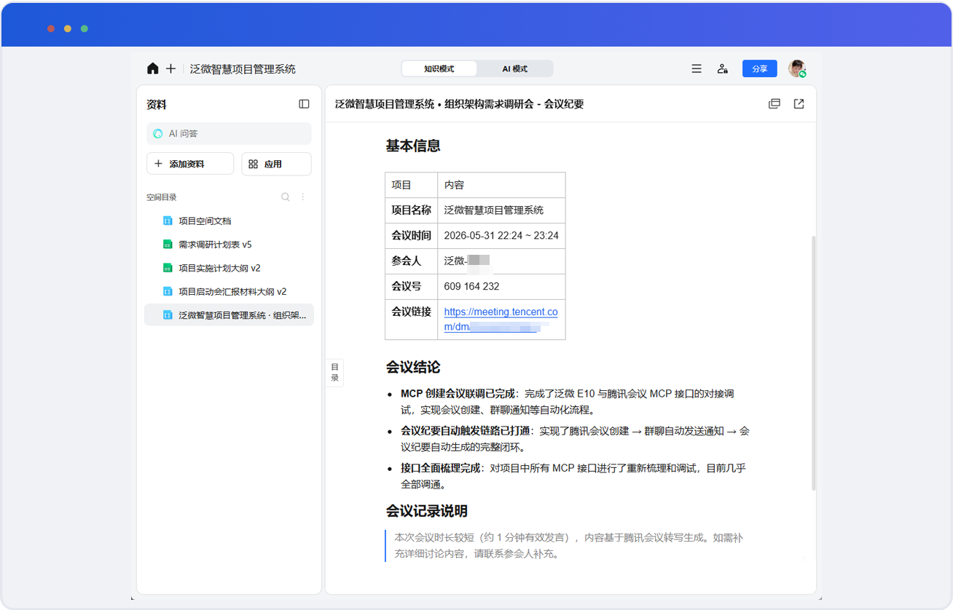Viewport: 953px width, 610px height.
Task: Click the 资料 panel title
Action: point(157,105)
